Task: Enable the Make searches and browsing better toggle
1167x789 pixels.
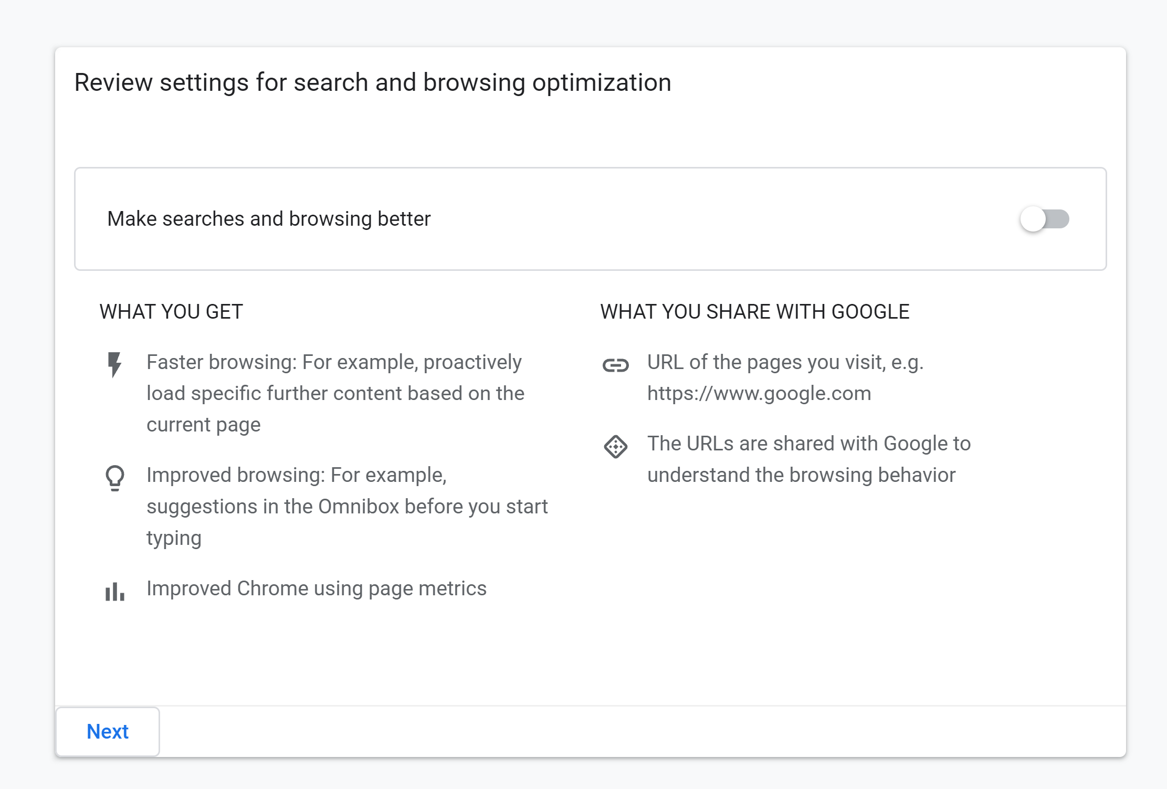Action: click(1044, 219)
